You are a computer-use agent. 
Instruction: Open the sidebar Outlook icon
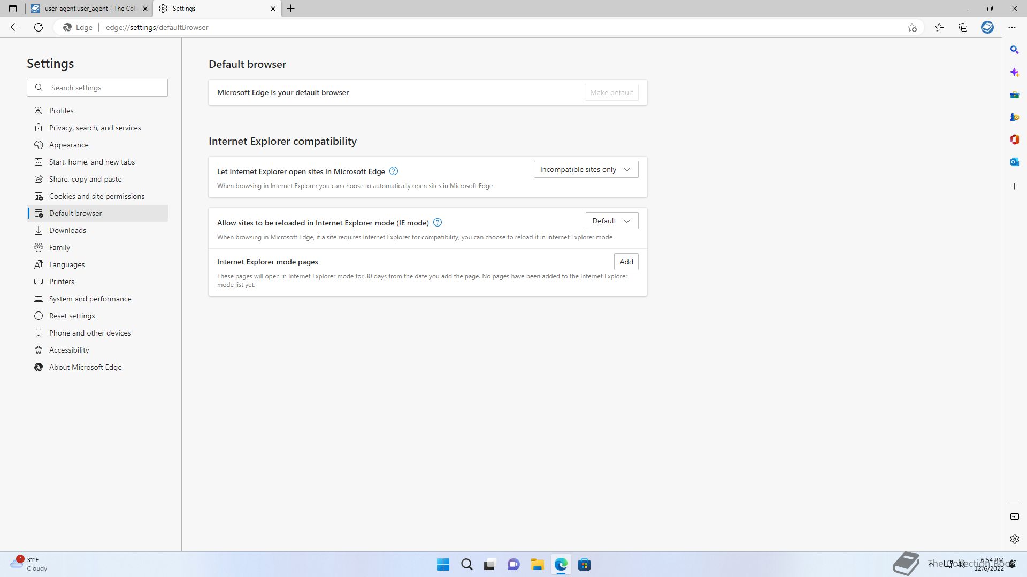(1014, 162)
